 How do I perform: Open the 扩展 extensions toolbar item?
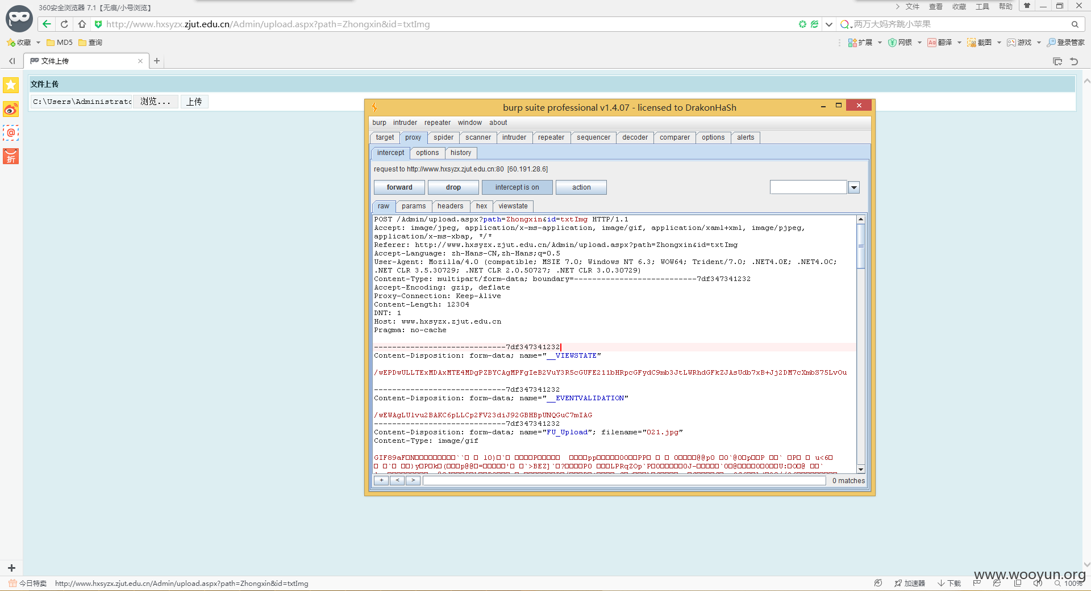[x=860, y=43]
